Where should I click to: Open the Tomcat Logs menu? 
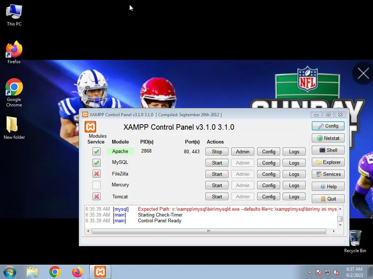[294, 197]
